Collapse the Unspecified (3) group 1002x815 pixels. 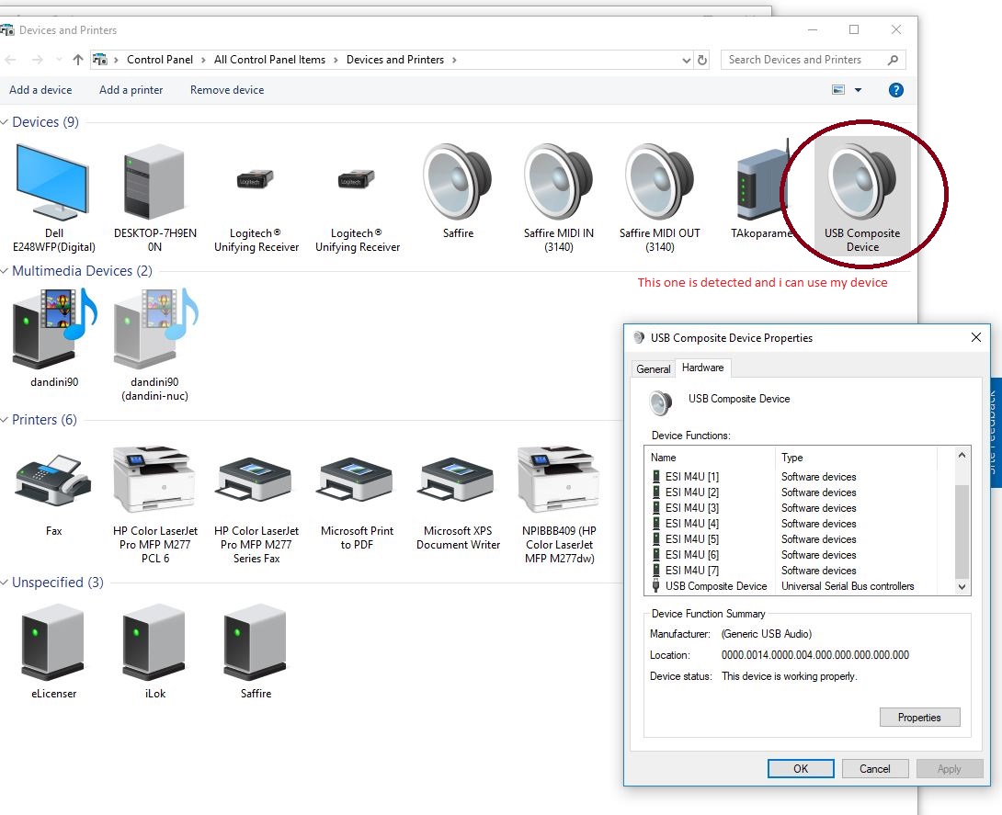(5, 583)
